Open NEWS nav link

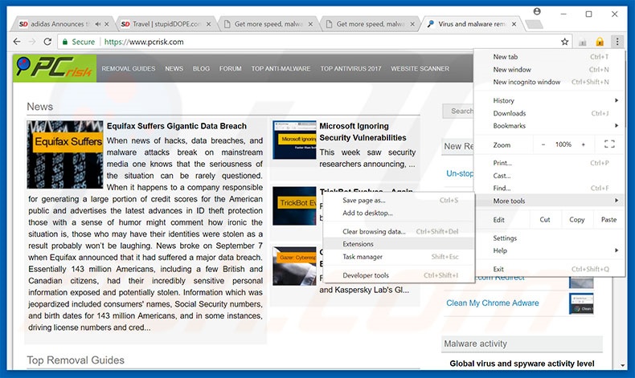tap(174, 69)
